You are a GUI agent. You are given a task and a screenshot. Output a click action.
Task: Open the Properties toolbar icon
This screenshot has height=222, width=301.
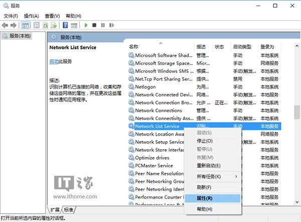pyautogui.click(x=37, y=25)
